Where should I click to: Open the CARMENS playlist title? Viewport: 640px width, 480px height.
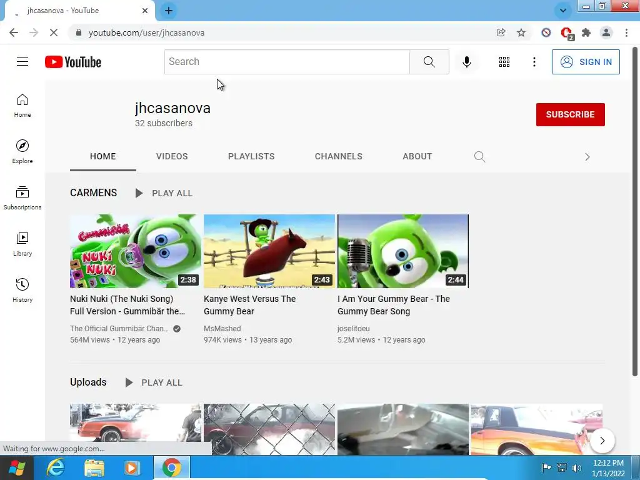(x=94, y=192)
